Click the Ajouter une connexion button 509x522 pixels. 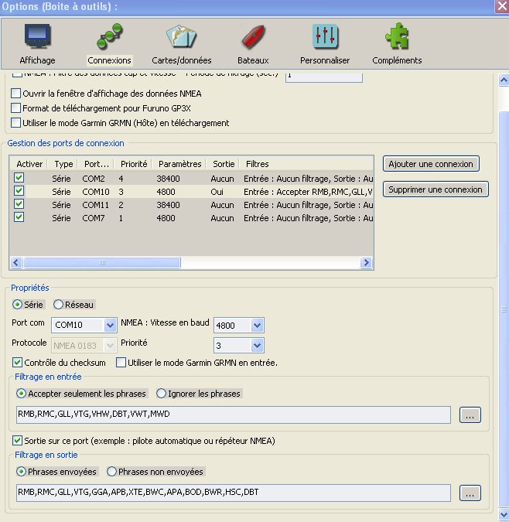coord(431,164)
